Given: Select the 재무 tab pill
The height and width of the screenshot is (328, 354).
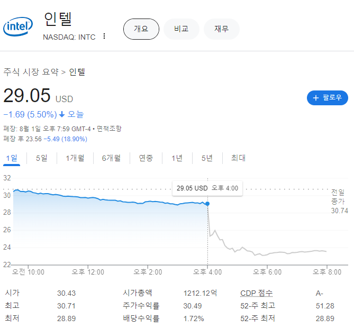Looking at the screenshot, I should pyautogui.click(x=222, y=29).
